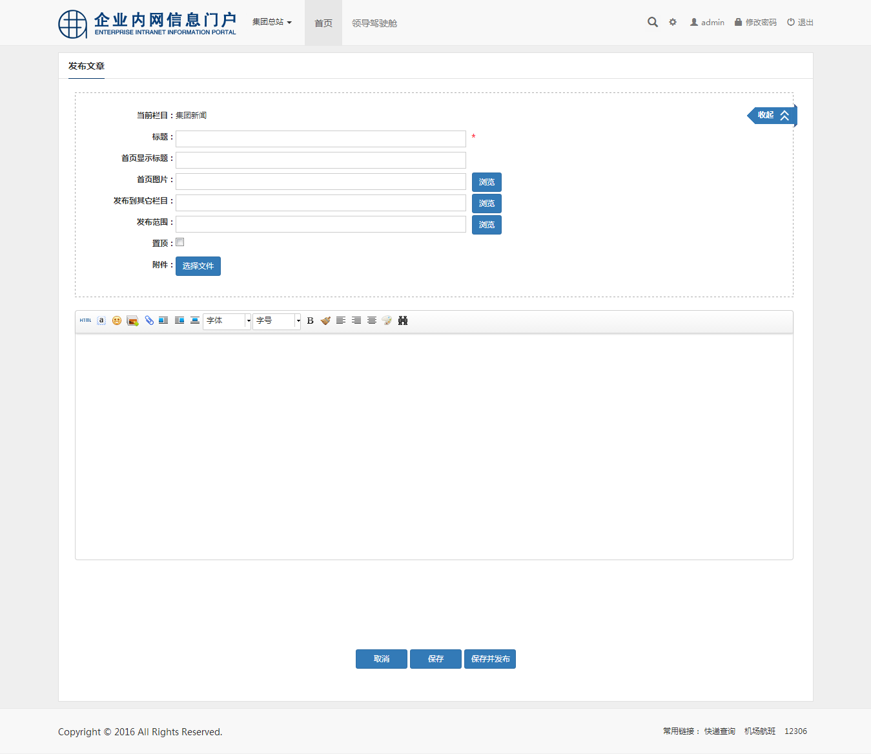Click the insert image icon
This screenshot has width=871, height=754.
pyautogui.click(x=132, y=320)
